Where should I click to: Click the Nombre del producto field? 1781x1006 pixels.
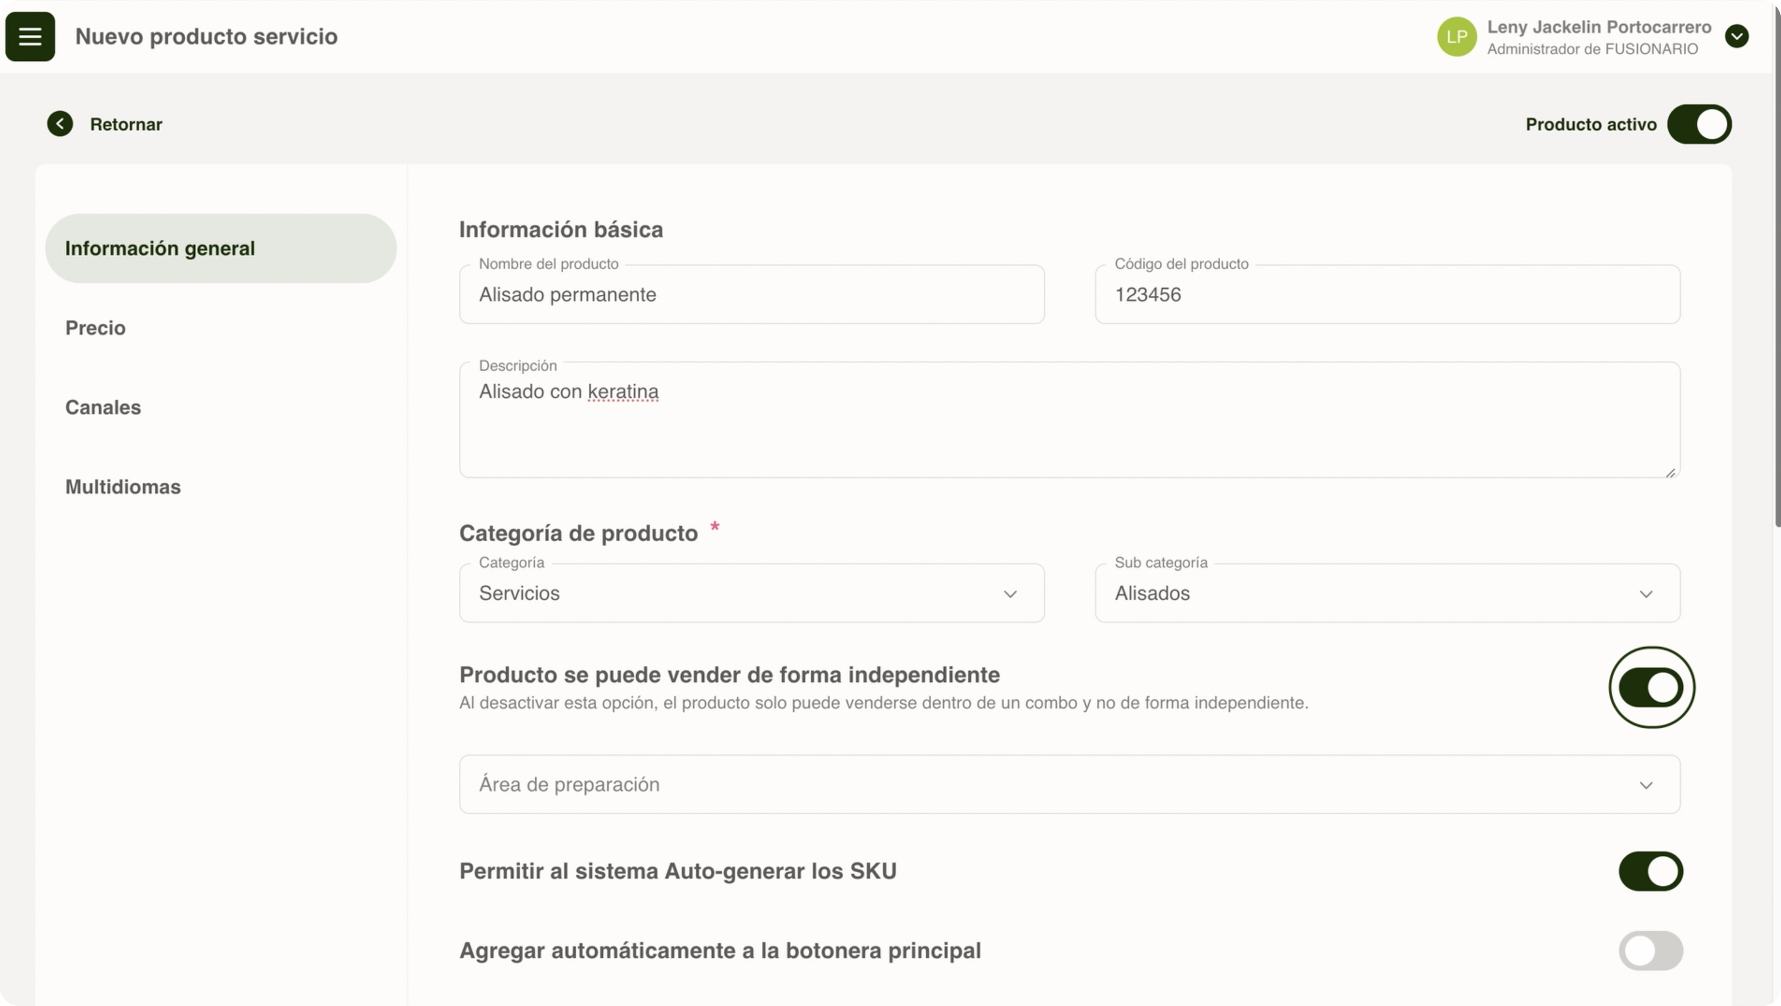click(751, 295)
